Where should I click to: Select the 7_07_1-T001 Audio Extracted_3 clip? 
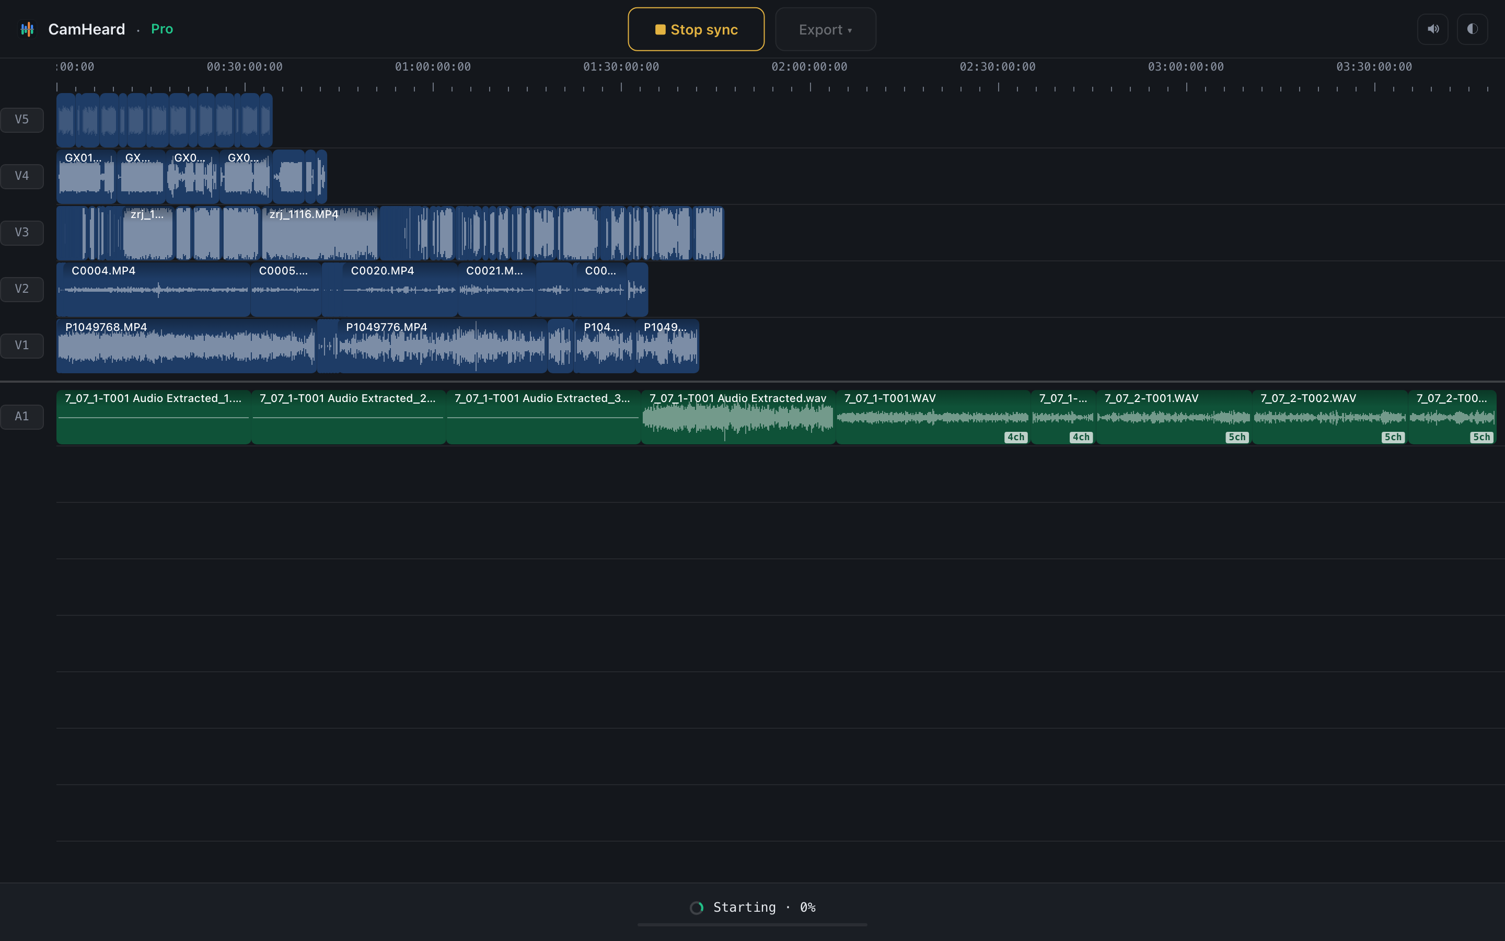(543, 417)
